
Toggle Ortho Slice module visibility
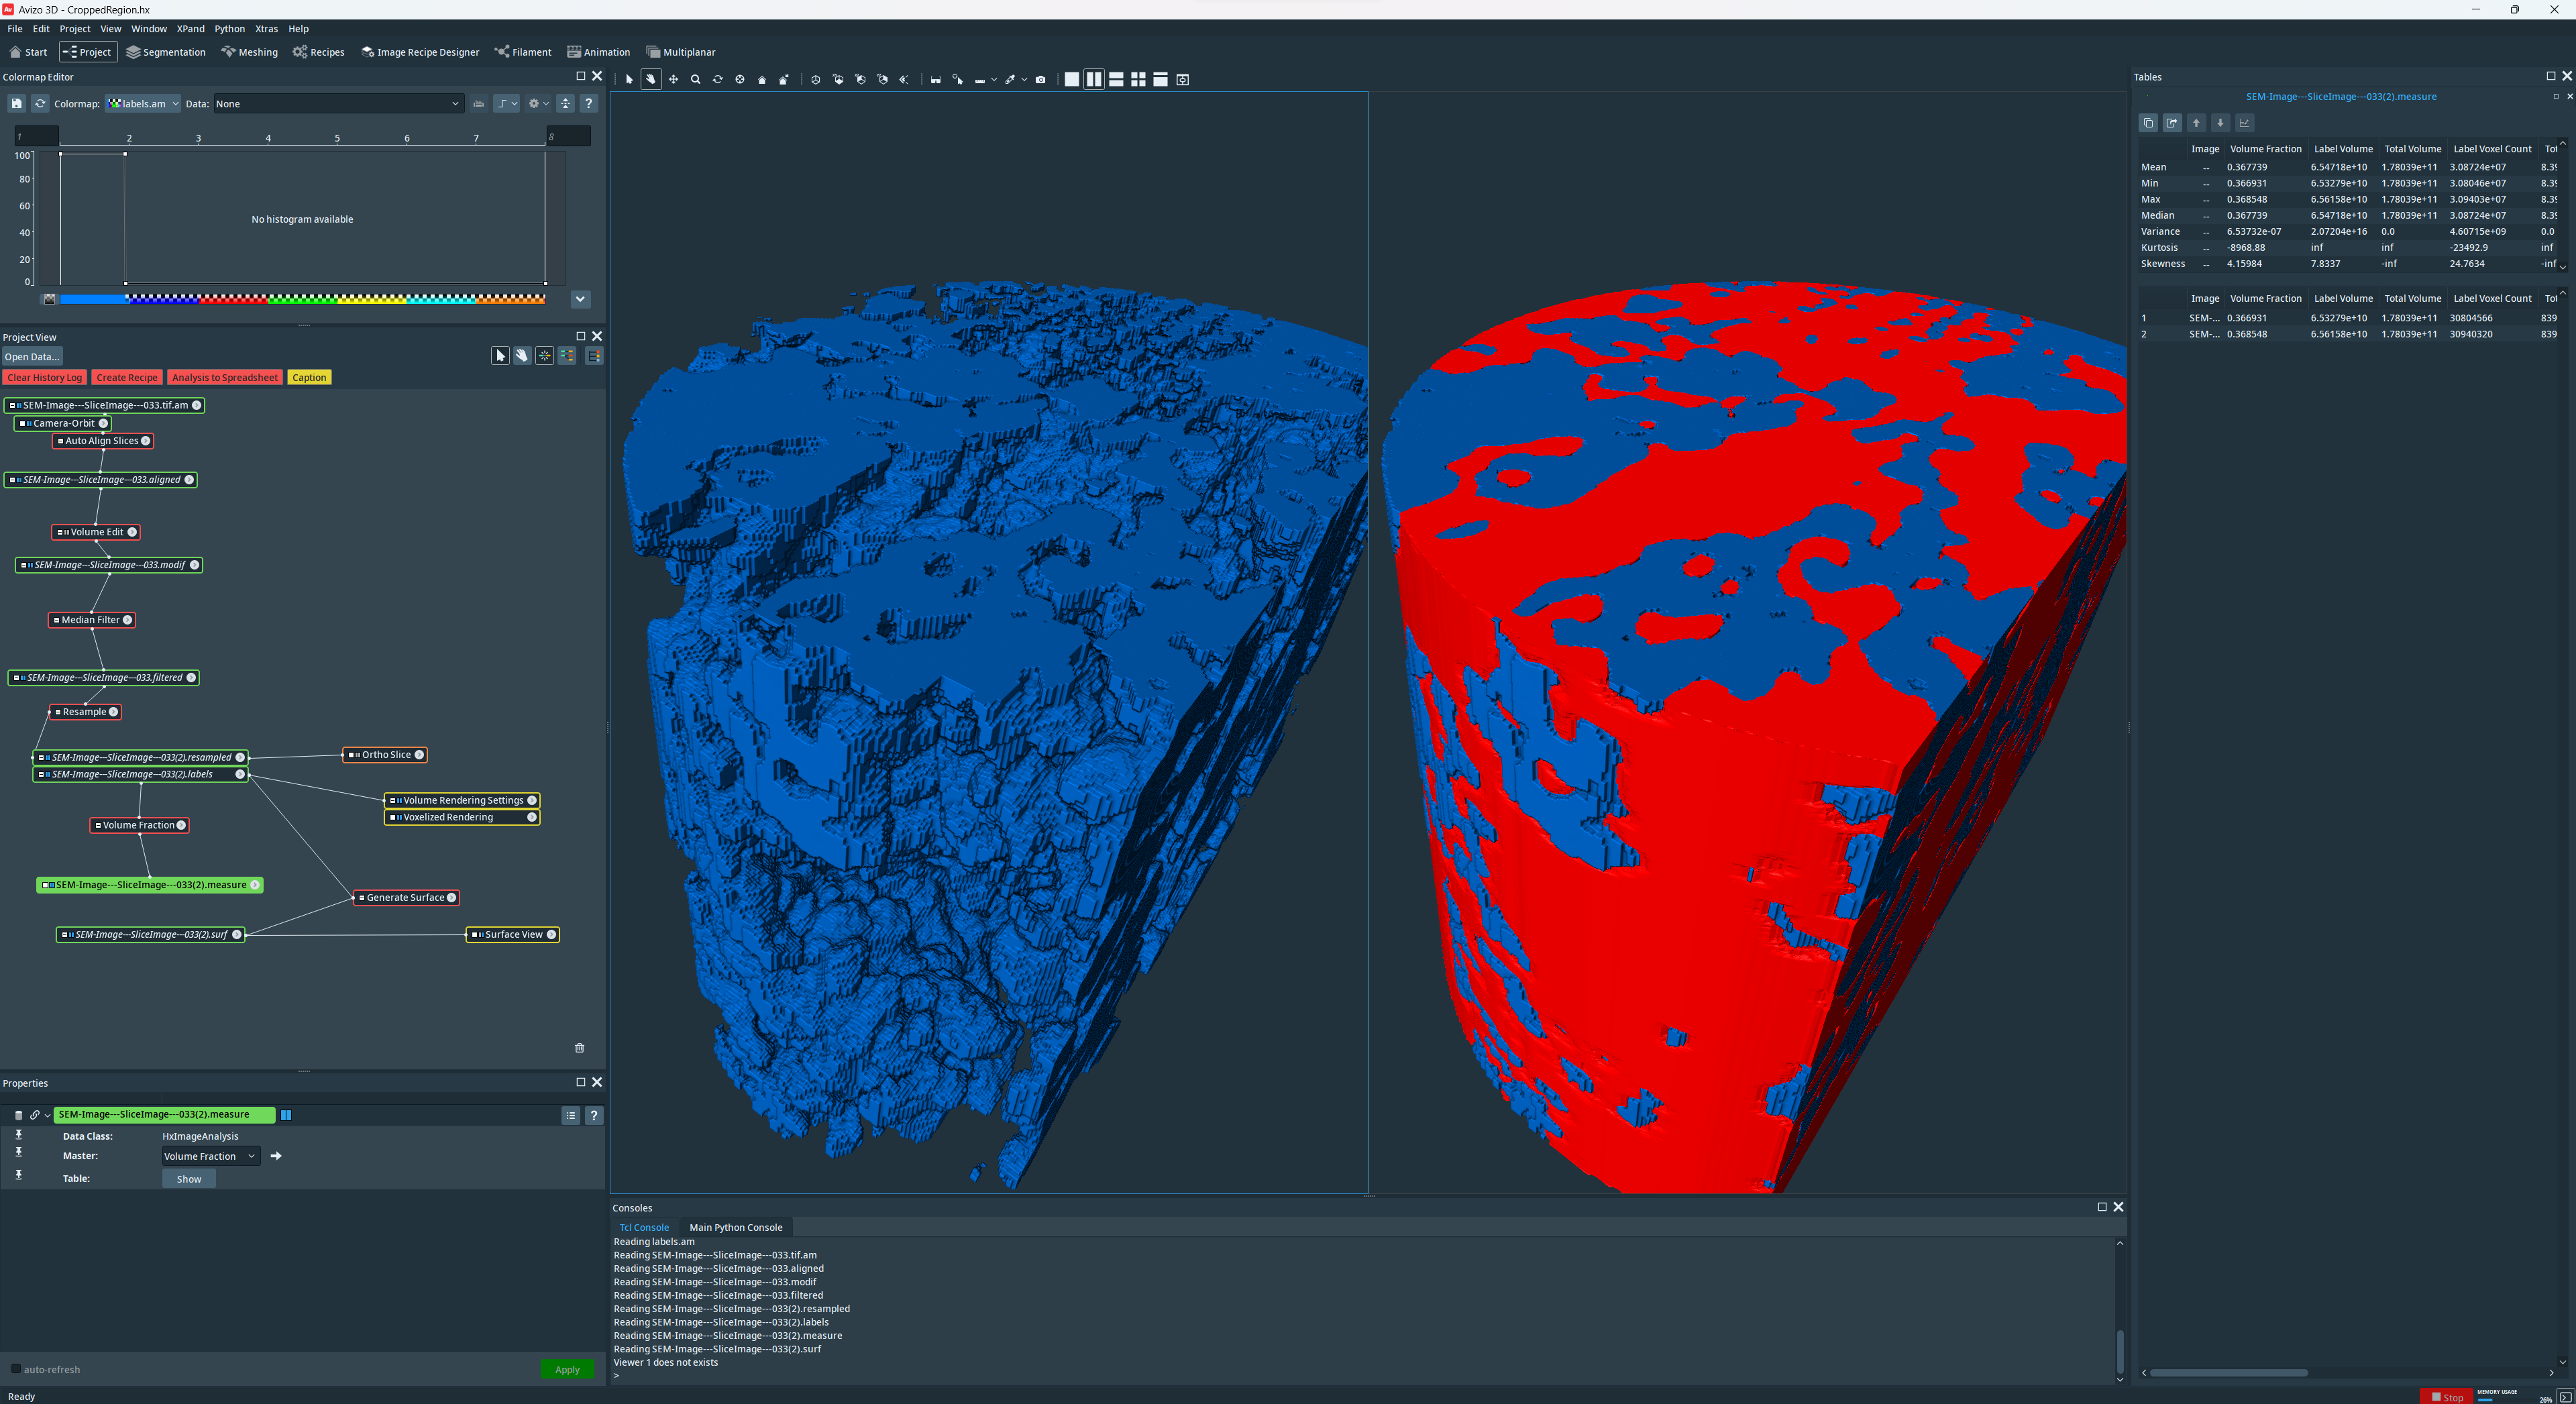(x=351, y=755)
